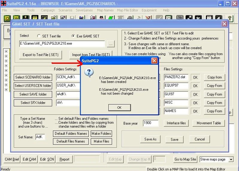Open the File menu
This screenshot has width=239, height=171.
pos(4,10)
